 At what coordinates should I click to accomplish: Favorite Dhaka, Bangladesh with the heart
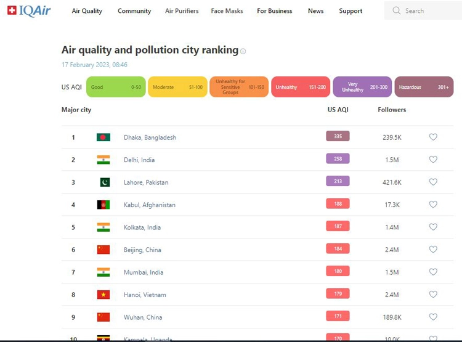click(433, 137)
